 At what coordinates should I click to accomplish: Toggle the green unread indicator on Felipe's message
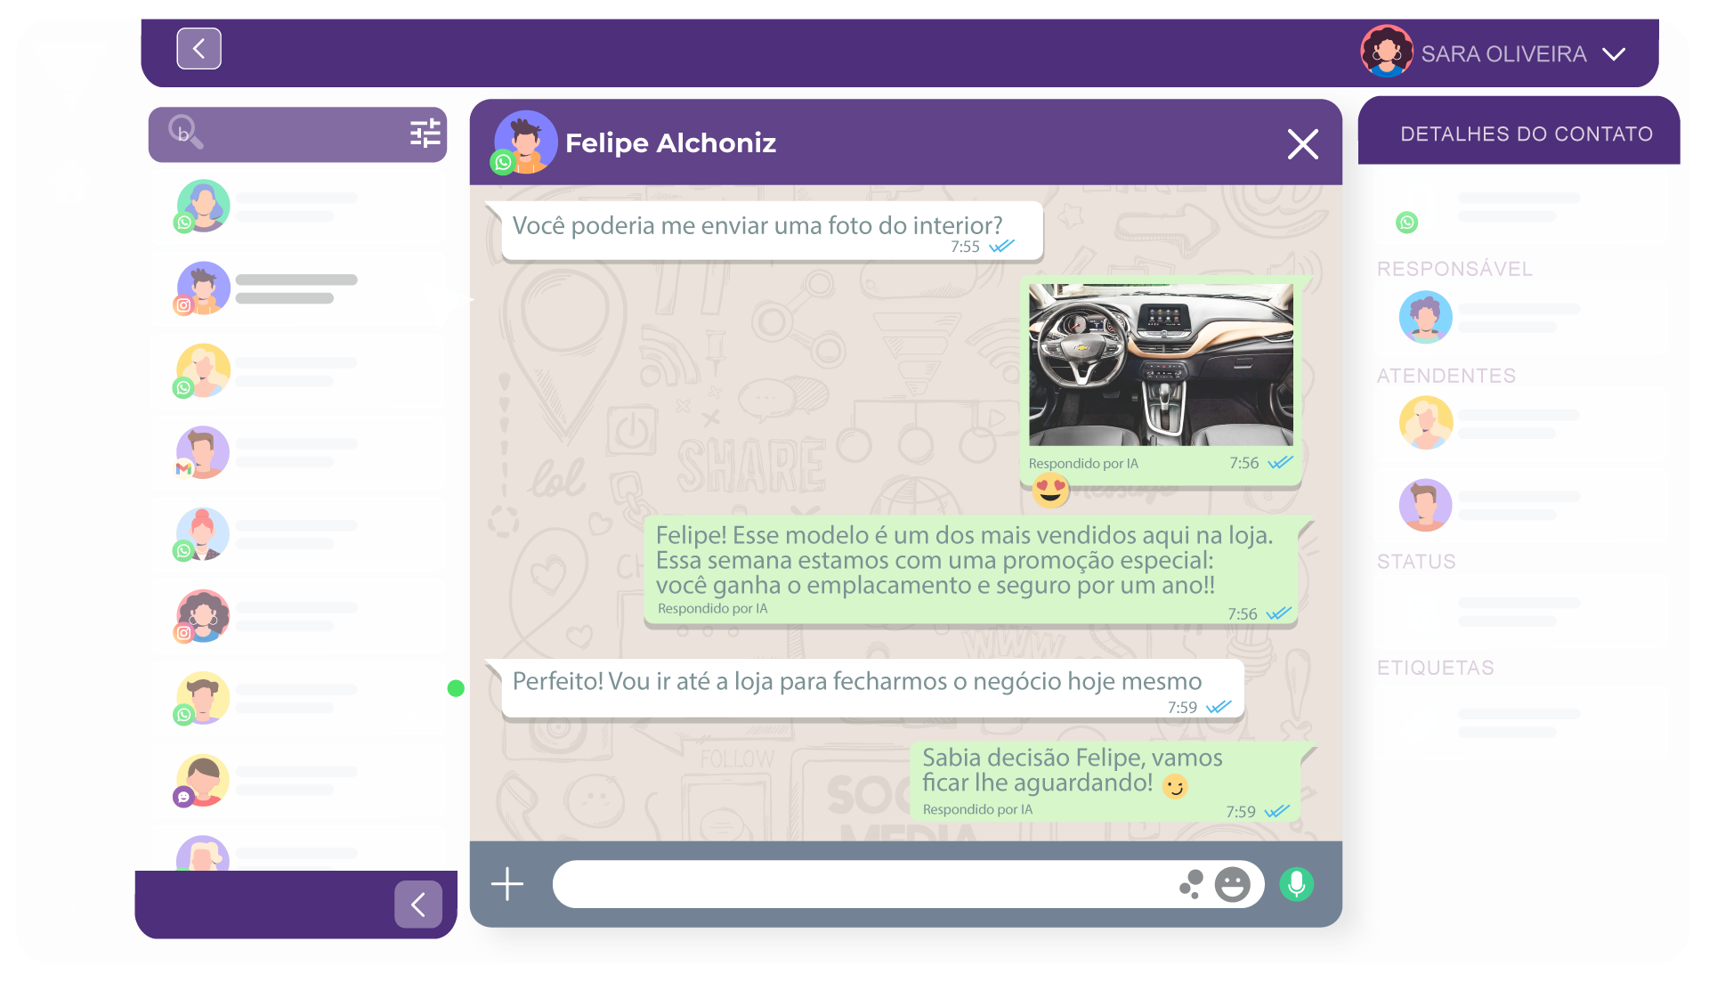457,687
